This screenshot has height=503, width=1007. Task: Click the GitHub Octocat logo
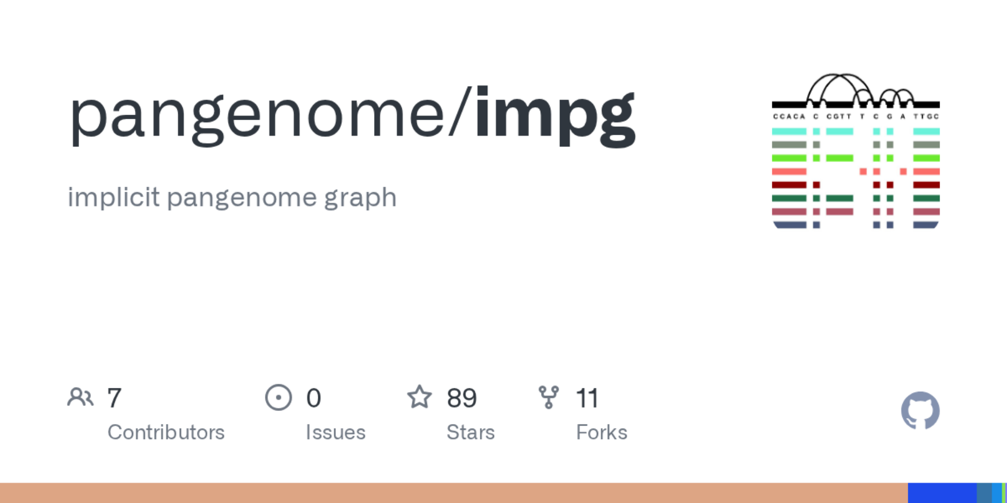point(920,411)
